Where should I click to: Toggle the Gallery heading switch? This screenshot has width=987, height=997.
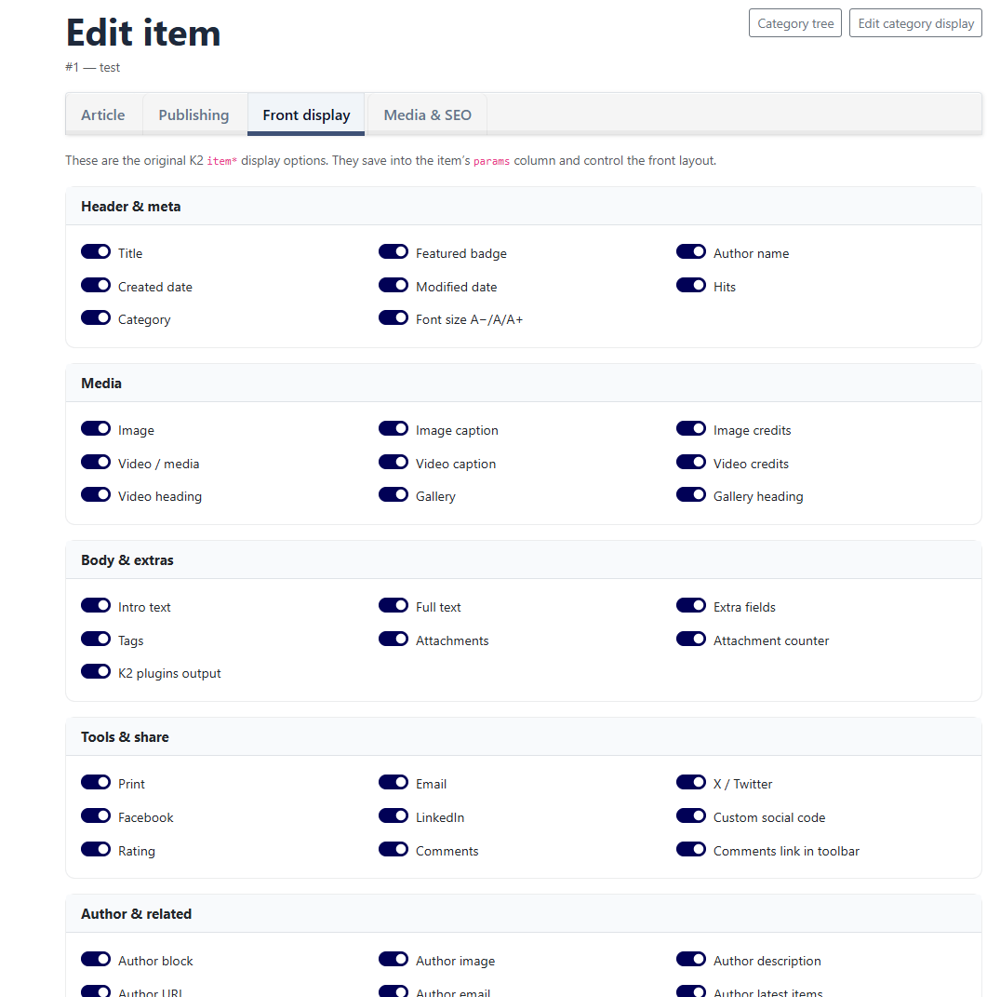click(691, 494)
